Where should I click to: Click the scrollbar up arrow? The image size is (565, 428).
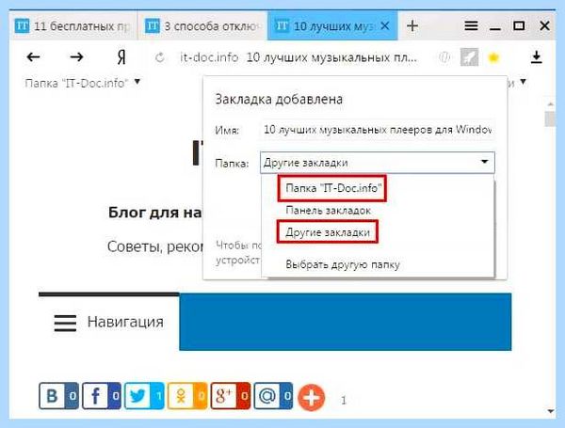click(x=550, y=104)
